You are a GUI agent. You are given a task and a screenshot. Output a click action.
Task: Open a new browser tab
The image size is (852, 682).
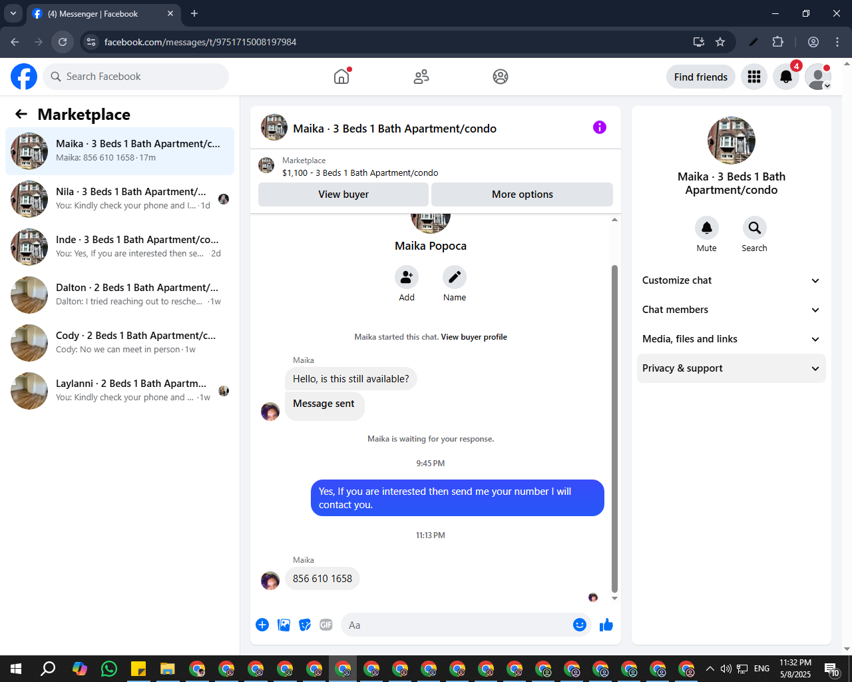194,13
